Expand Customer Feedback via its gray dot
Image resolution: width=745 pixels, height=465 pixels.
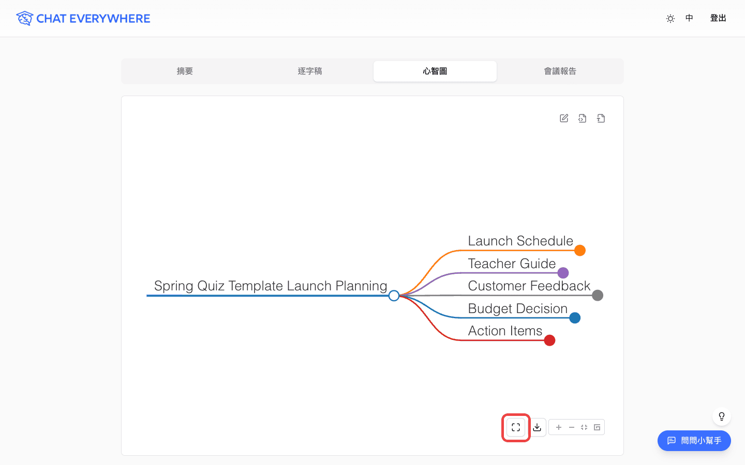click(x=598, y=296)
